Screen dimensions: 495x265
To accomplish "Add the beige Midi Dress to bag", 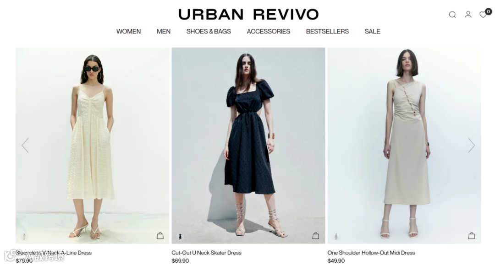I will [472, 236].
